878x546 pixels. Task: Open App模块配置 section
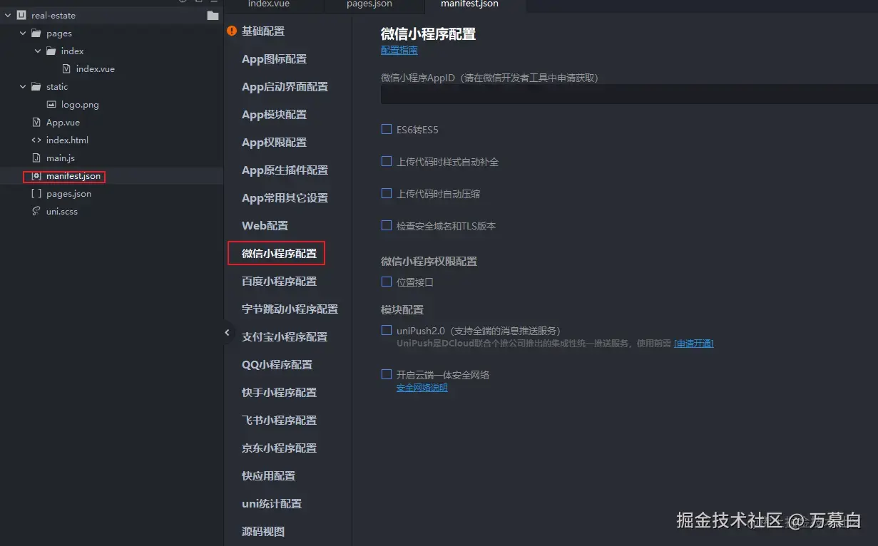point(274,115)
